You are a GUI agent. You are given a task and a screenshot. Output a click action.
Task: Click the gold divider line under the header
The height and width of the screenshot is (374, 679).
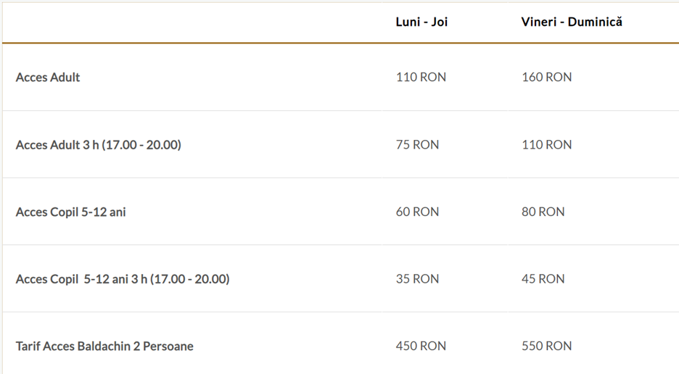(340, 43)
